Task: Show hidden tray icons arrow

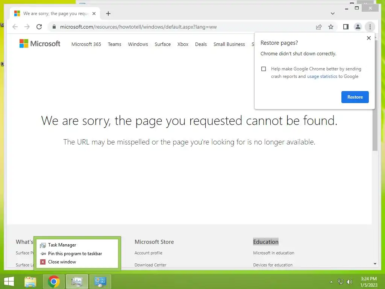Action: tap(331, 282)
